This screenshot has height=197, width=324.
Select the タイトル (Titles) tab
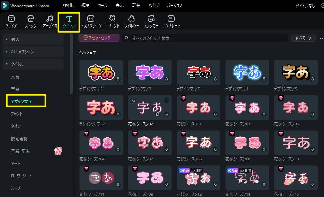click(69, 22)
